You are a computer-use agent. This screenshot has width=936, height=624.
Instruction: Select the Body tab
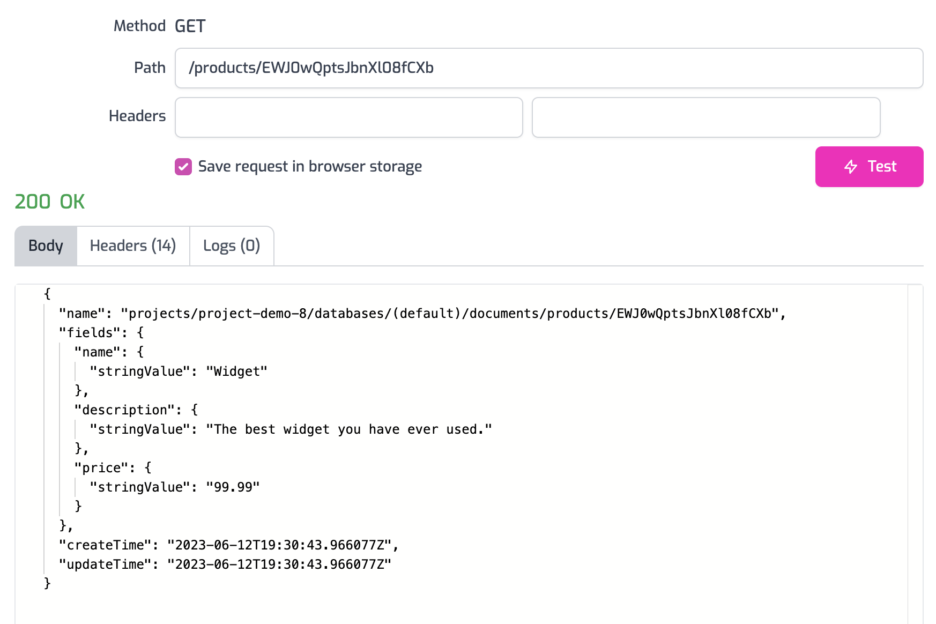[46, 246]
